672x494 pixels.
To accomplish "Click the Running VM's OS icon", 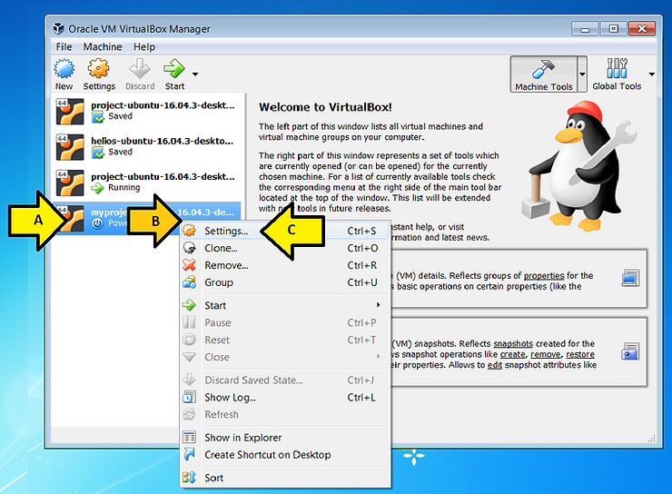I will point(70,183).
